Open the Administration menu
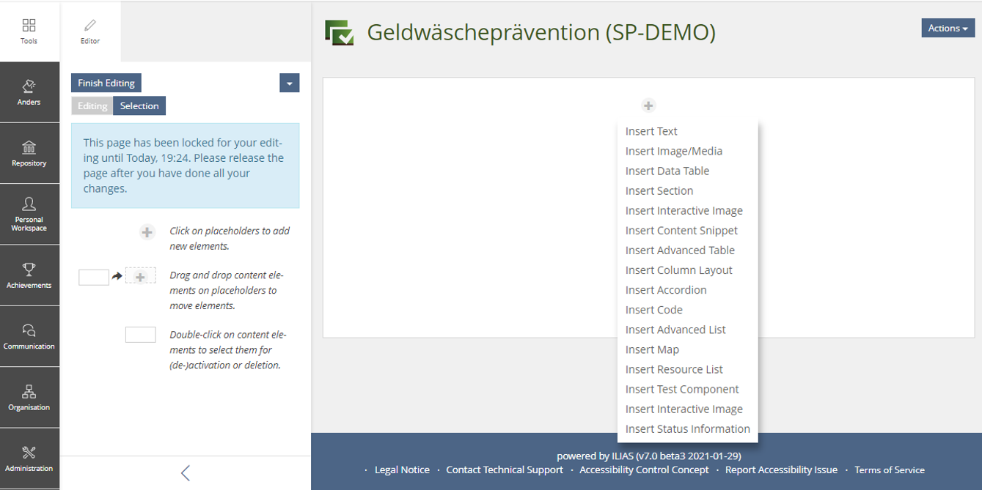Screen dimensions: 982x490 click(29, 459)
